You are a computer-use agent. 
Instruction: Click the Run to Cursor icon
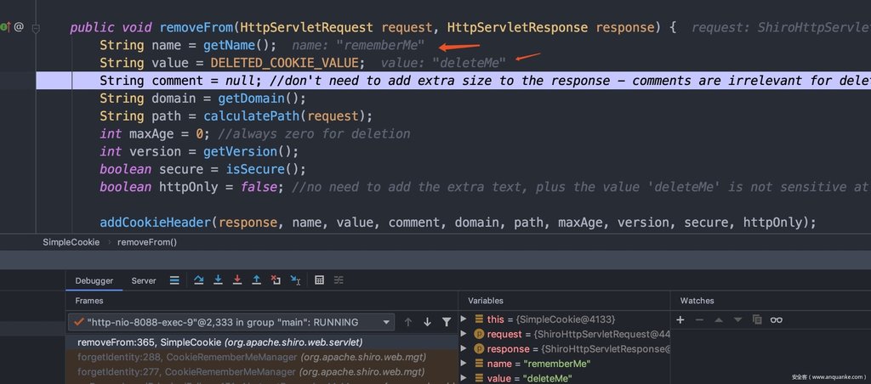point(295,280)
